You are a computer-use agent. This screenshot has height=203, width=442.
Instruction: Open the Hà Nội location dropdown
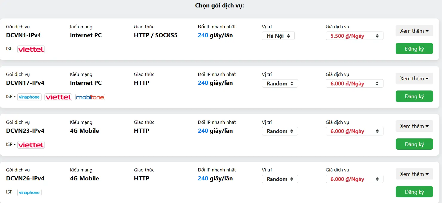278,36
